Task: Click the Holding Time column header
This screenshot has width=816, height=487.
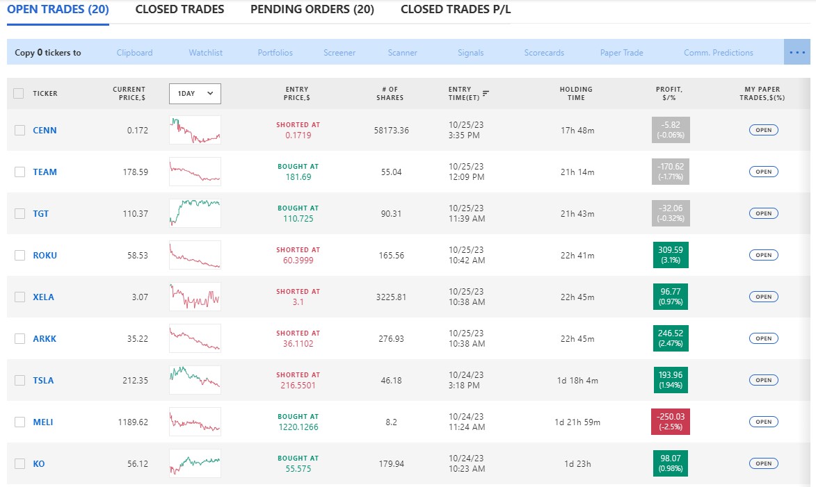Action: tap(576, 94)
